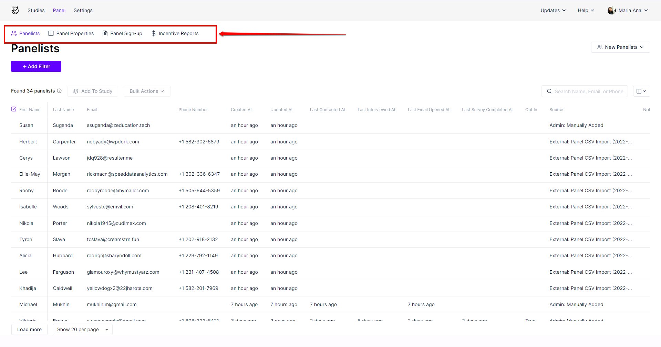Switch to the Studies tab
This screenshot has height=347, width=661.
(36, 10)
